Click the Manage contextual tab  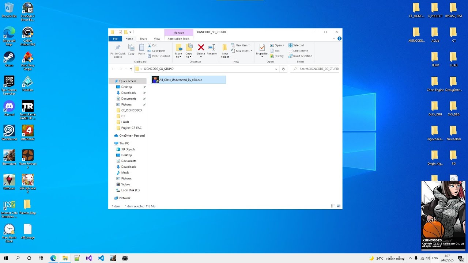coord(178,33)
